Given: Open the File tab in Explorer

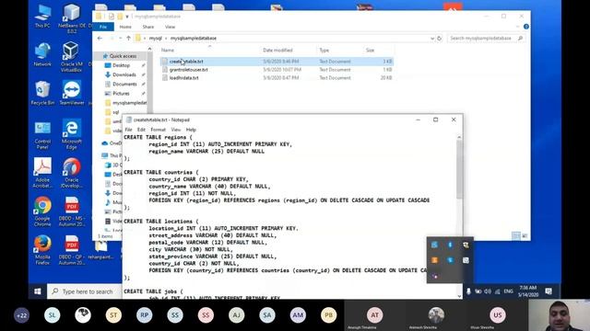Looking at the screenshot, I should [103, 27].
